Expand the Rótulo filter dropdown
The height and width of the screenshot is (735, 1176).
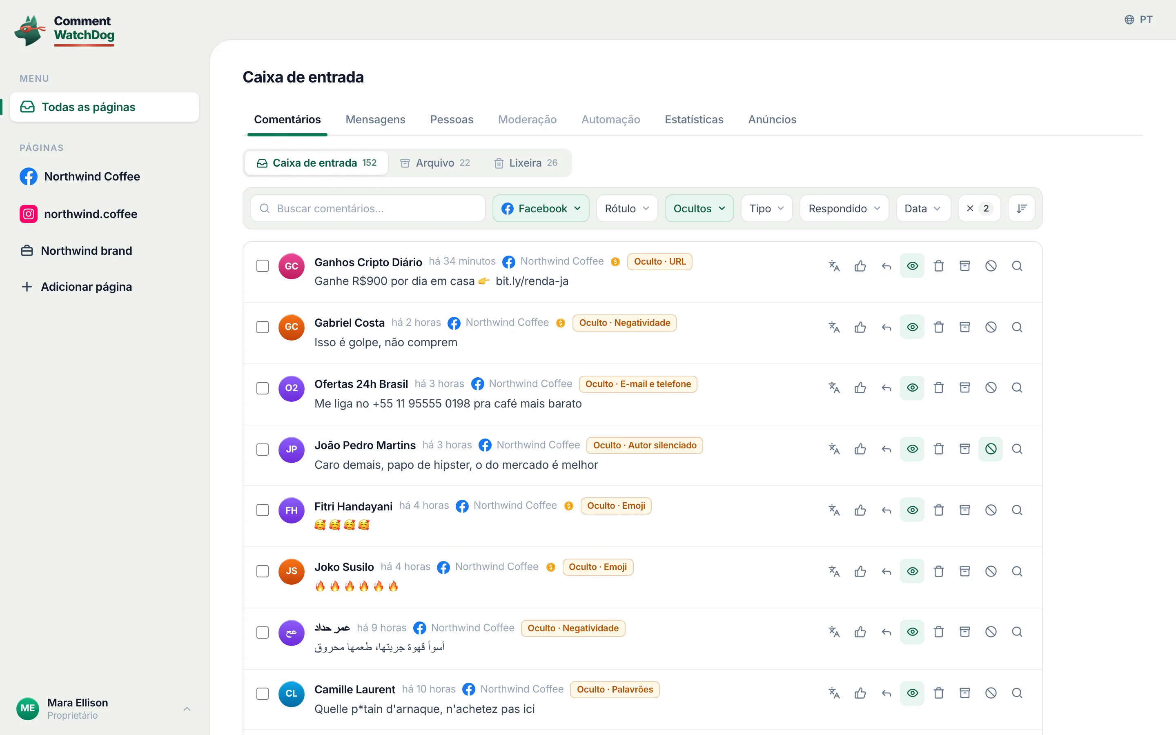(x=627, y=209)
